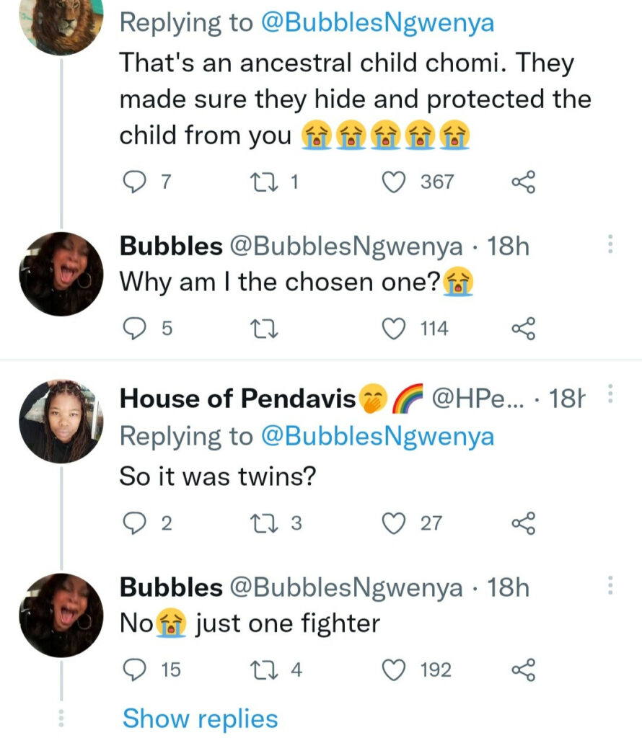Viewport: 642px width, 738px height.
Task: Retweet the "No just one fighter" tweet
Action: 258,670
